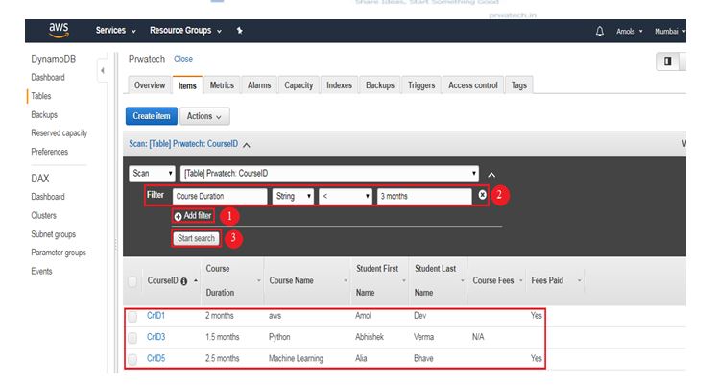The width and height of the screenshot is (718, 385).
Task: Click the Abhishek first name cell
Action: pyautogui.click(x=369, y=337)
